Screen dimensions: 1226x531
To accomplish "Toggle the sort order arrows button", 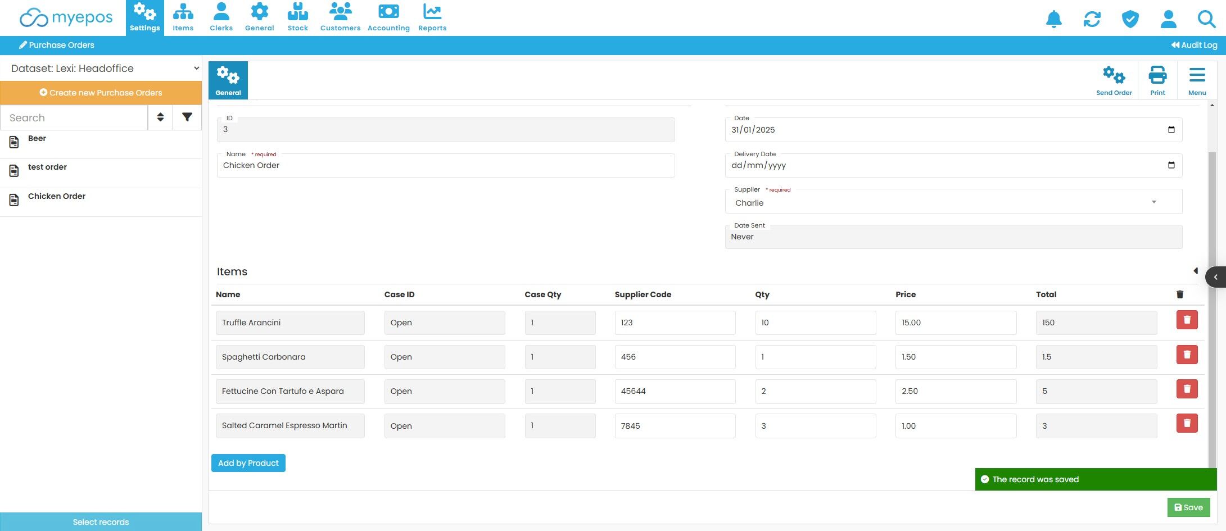I will coord(160,117).
